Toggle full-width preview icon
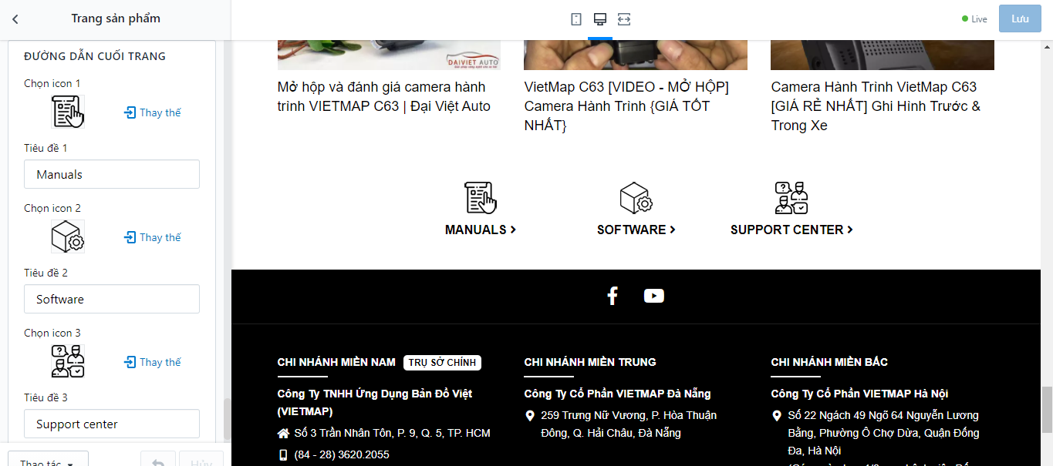The image size is (1053, 466). pos(624,19)
